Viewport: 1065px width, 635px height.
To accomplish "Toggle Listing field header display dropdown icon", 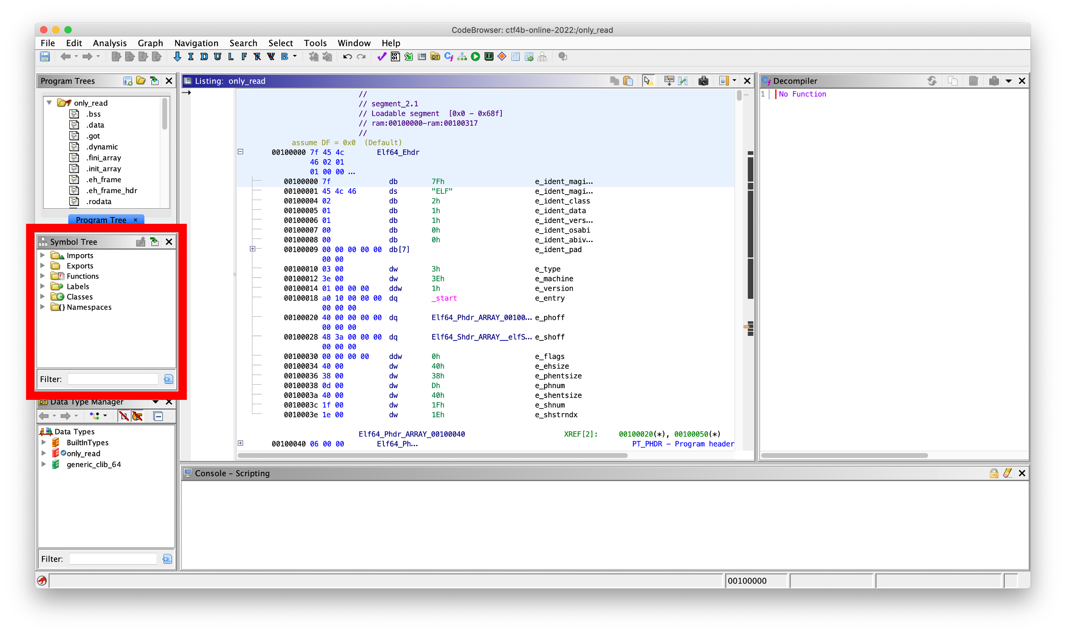I will 669,81.
